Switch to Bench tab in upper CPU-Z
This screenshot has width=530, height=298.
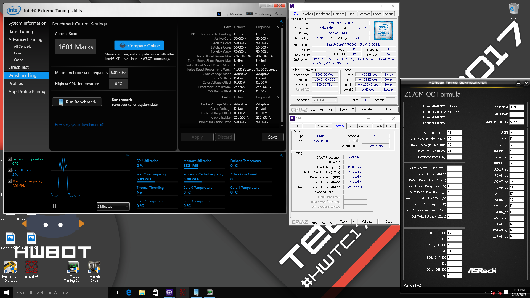(x=377, y=14)
